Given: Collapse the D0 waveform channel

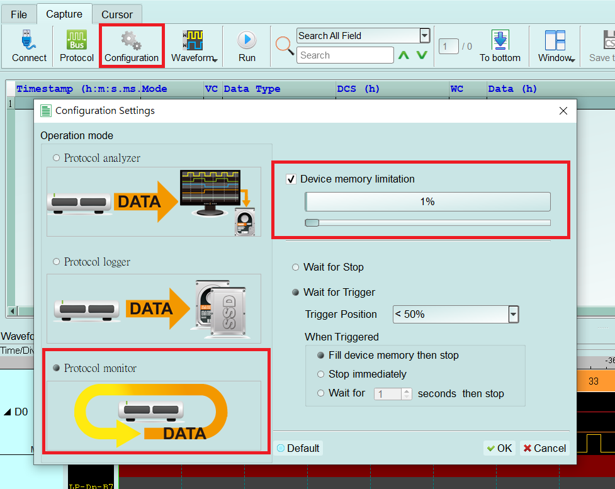Looking at the screenshot, I should [8, 412].
